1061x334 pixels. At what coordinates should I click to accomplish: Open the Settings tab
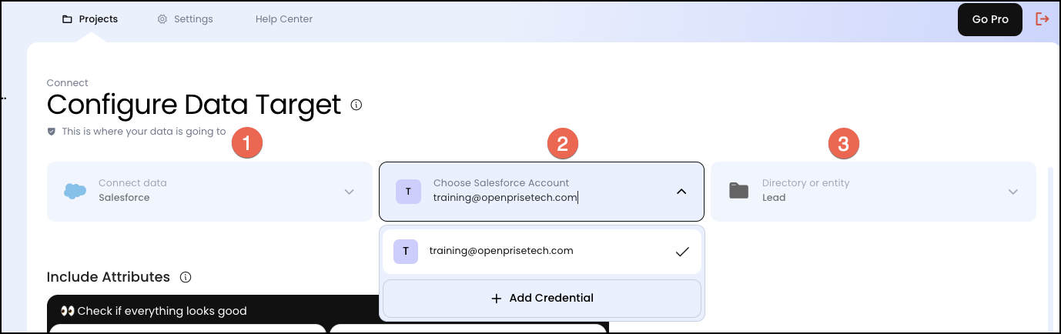tap(185, 19)
